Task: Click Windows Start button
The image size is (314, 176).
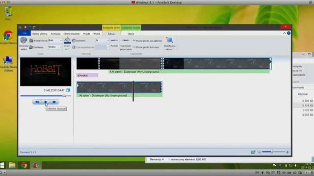Action: [x=2, y=165]
